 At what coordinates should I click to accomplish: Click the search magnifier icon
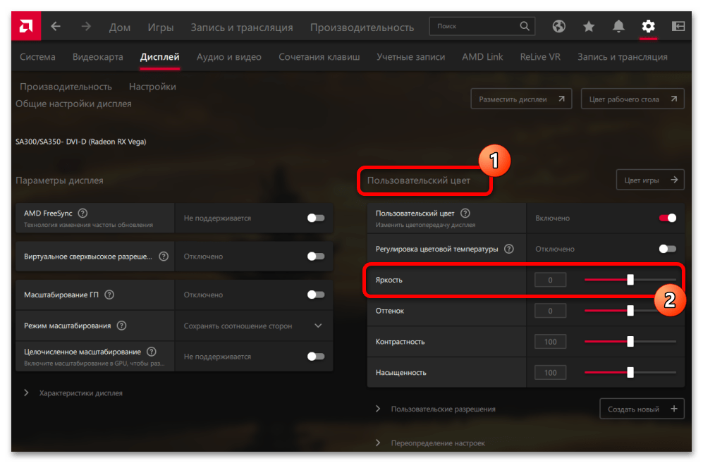click(x=525, y=26)
